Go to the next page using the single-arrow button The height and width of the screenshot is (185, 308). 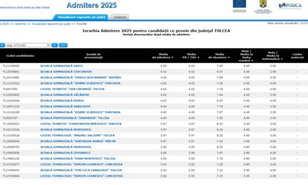(x=55, y=45)
